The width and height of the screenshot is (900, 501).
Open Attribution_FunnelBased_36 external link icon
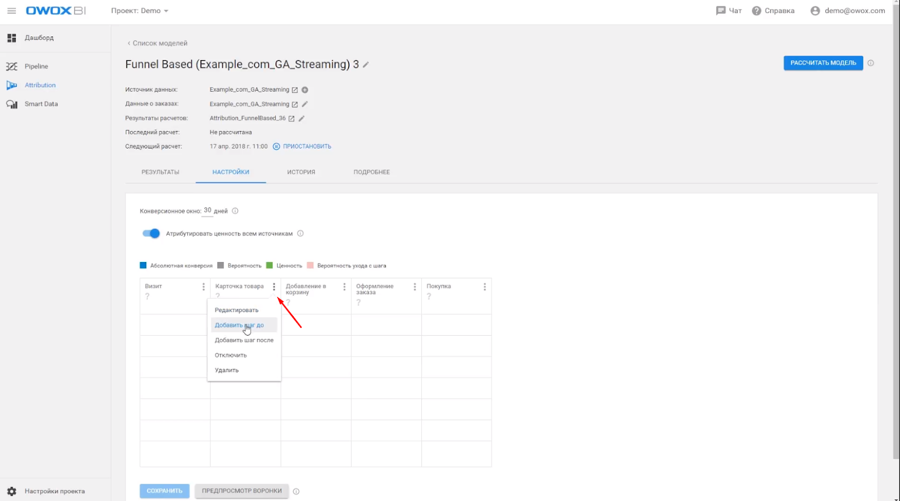291,119
